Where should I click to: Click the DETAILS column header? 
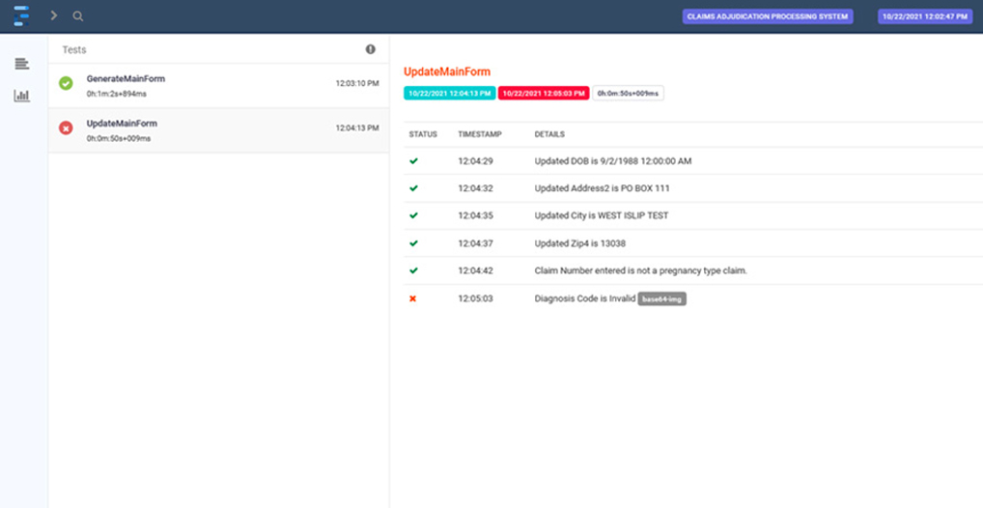pos(549,134)
